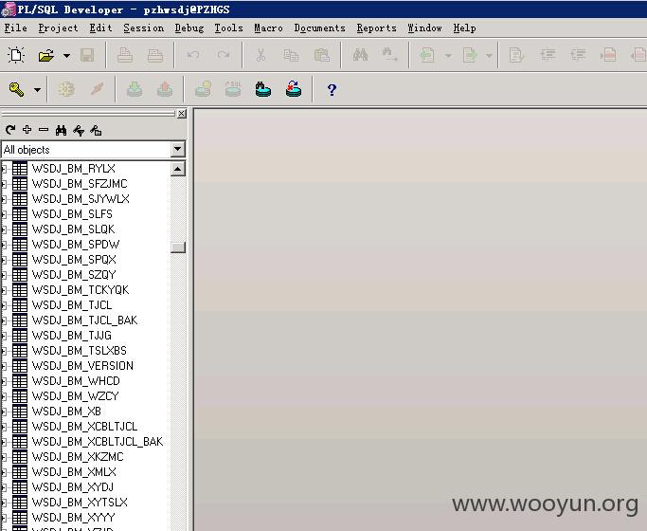Click the Find and replace icon
The image size is (647, 531).
pyautogui.click(x=389, y=54)
